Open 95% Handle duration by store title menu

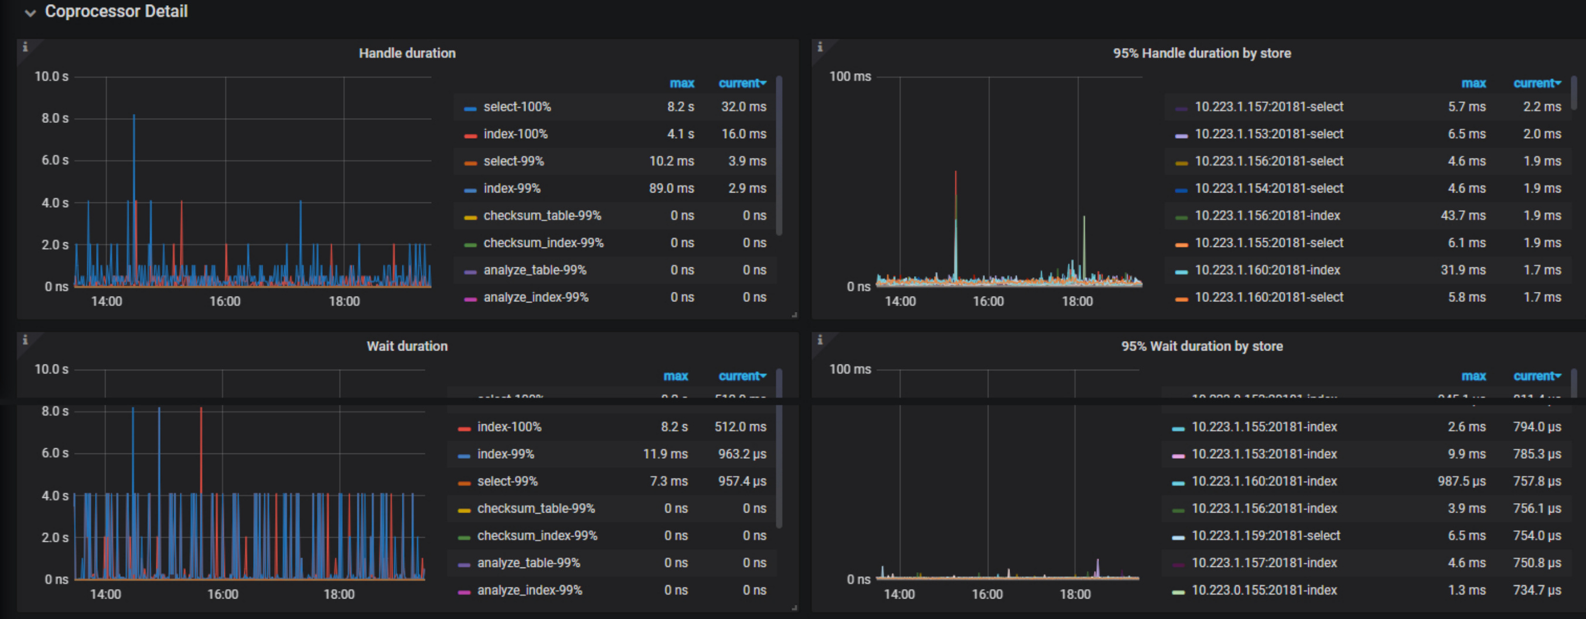point(1201,53)
